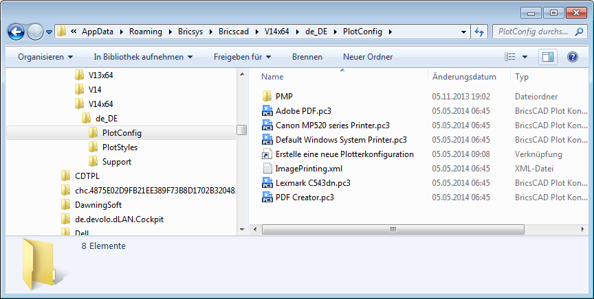
Task: Open In Bibliothek aufnehmen menu
Action: [x=143, y=57]
